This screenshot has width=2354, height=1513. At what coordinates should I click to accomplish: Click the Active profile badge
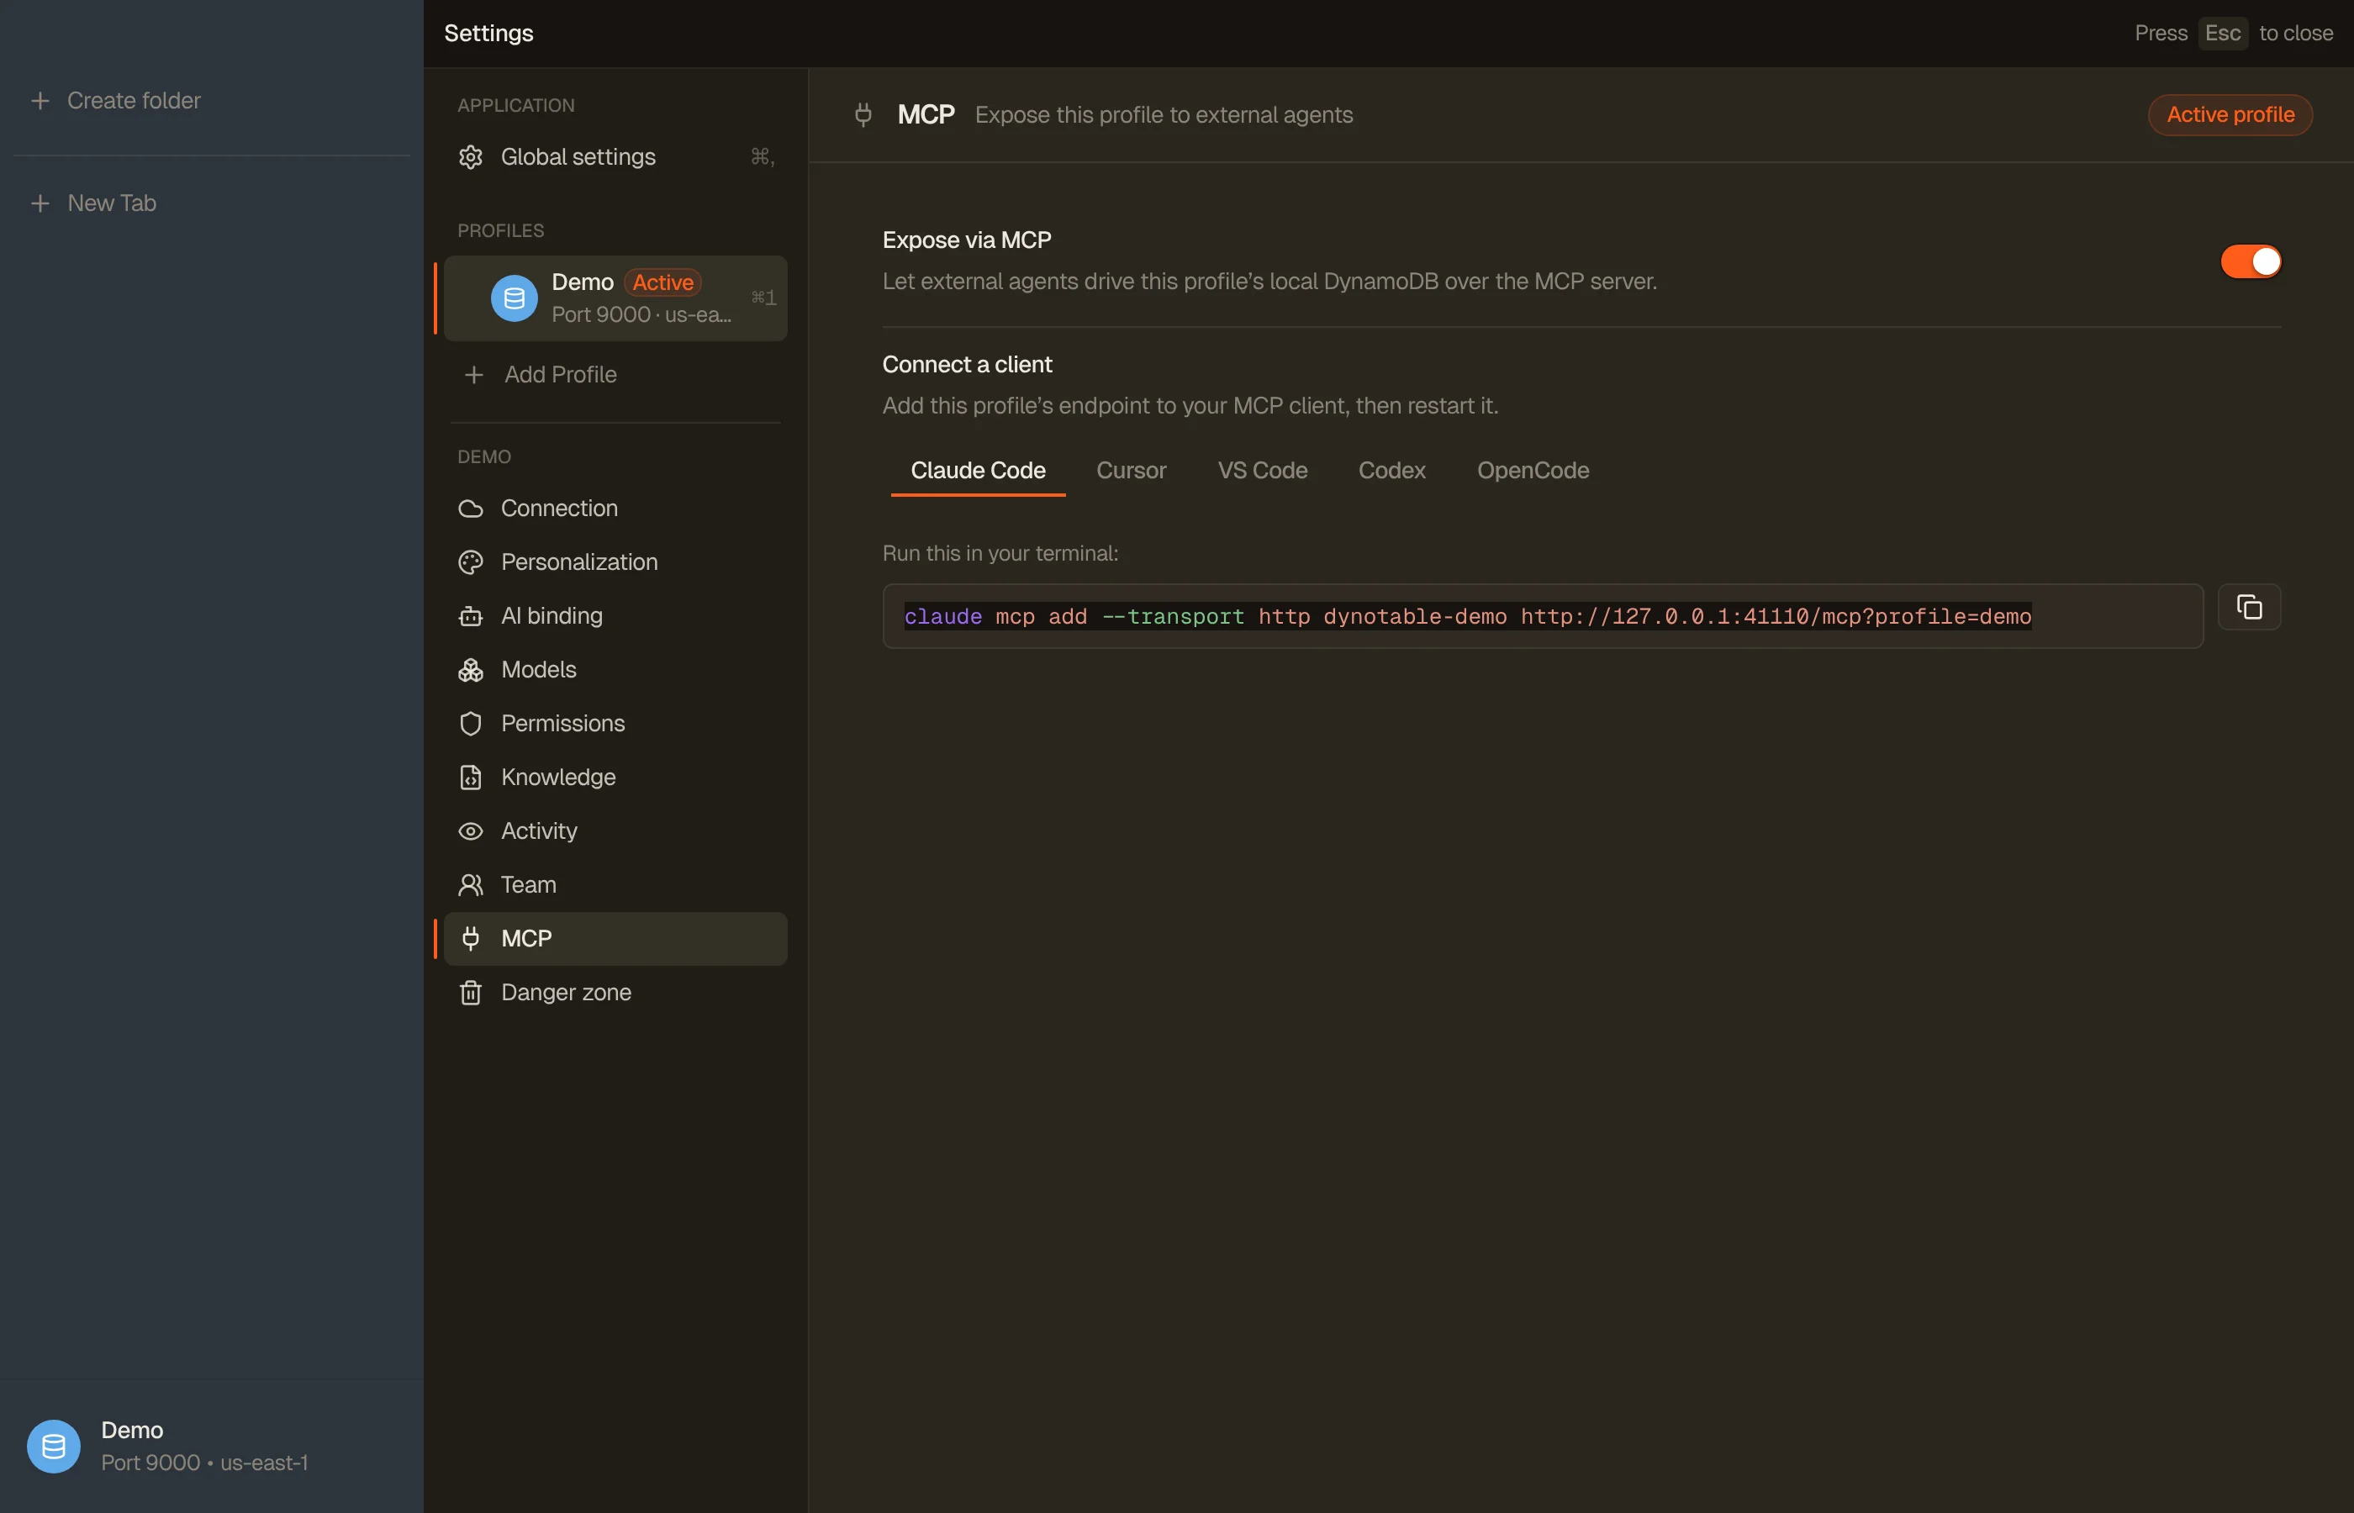click(2230, 115)
